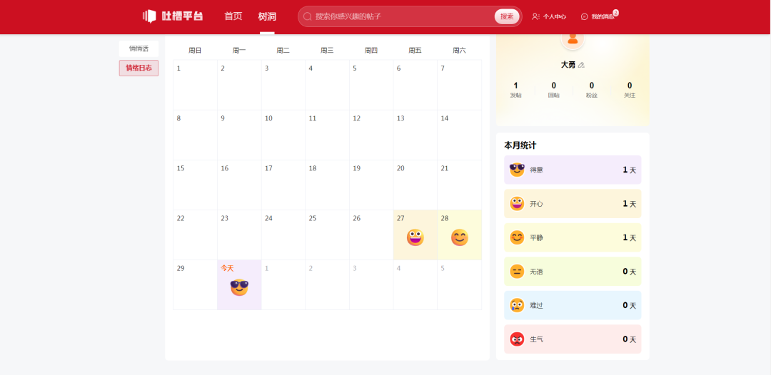Click the message count badge
Screen dimensions: 771x375
point(615,13)
